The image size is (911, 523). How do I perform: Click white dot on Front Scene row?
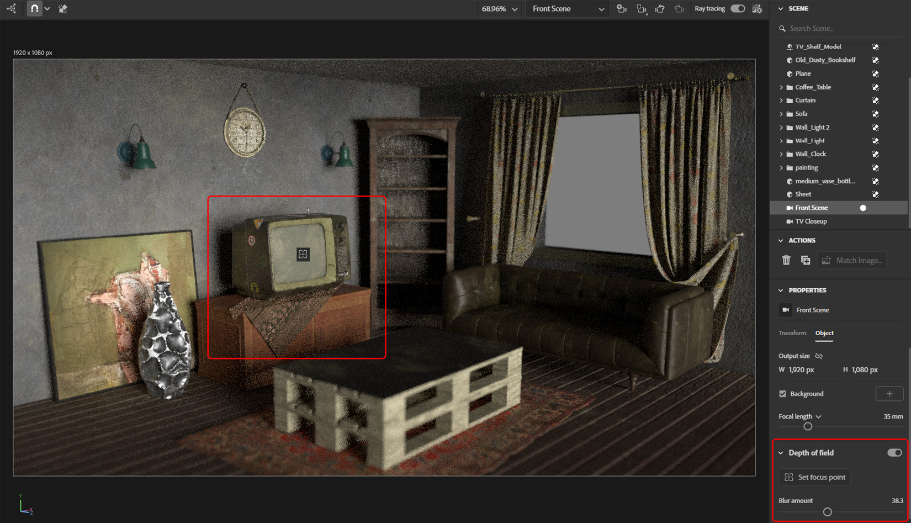point(863,208)
